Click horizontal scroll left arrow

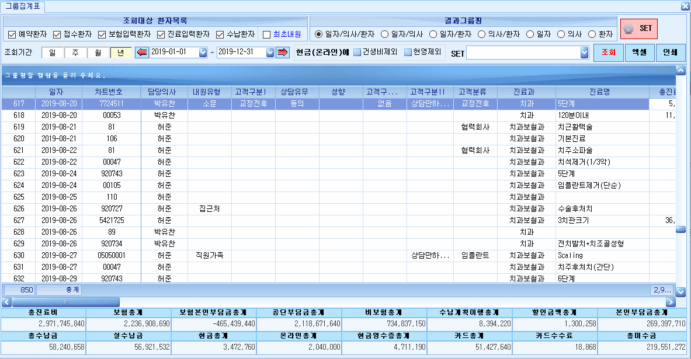[6, 302]
